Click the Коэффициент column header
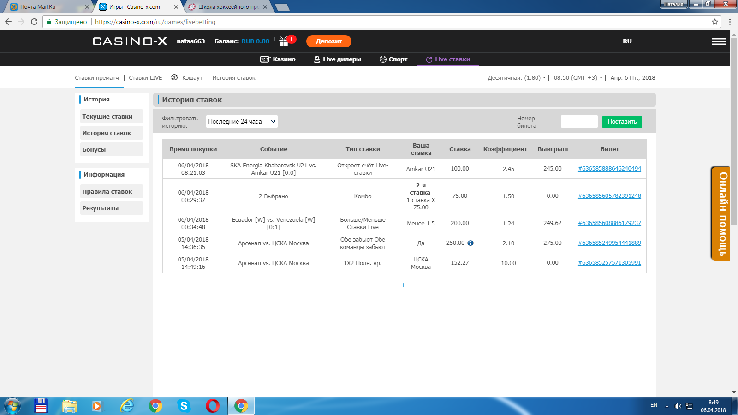The image size is (738, 415). point(505,149)
